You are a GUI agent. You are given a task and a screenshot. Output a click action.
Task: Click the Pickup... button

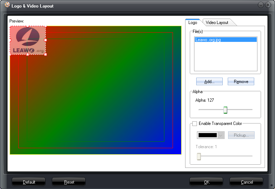[x=241, y=135]
